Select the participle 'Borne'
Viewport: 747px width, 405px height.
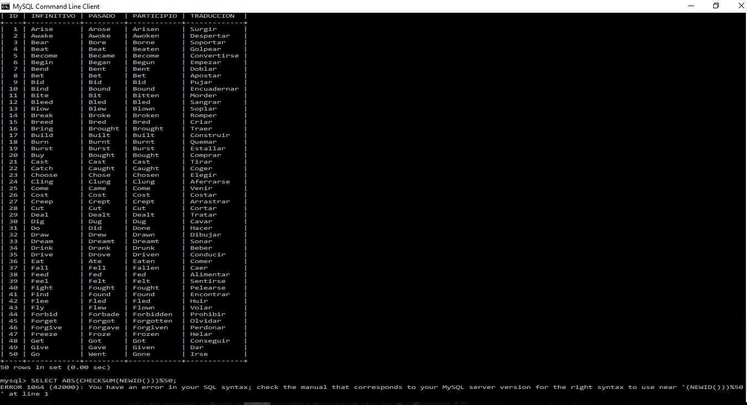point(144,43)
